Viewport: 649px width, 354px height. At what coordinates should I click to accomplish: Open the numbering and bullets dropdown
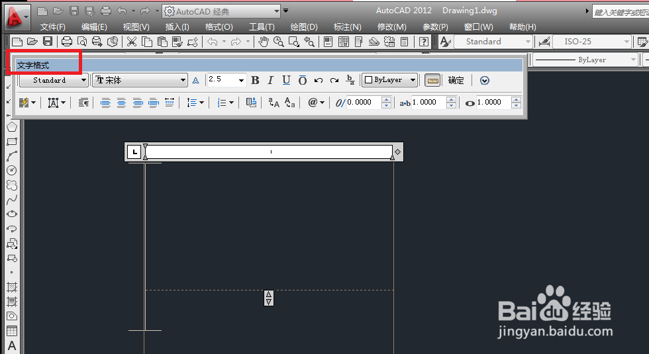pos(226,103)
